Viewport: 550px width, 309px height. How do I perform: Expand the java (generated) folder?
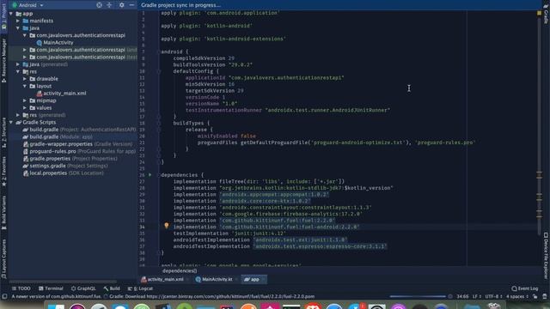click(x=18, y=64)
